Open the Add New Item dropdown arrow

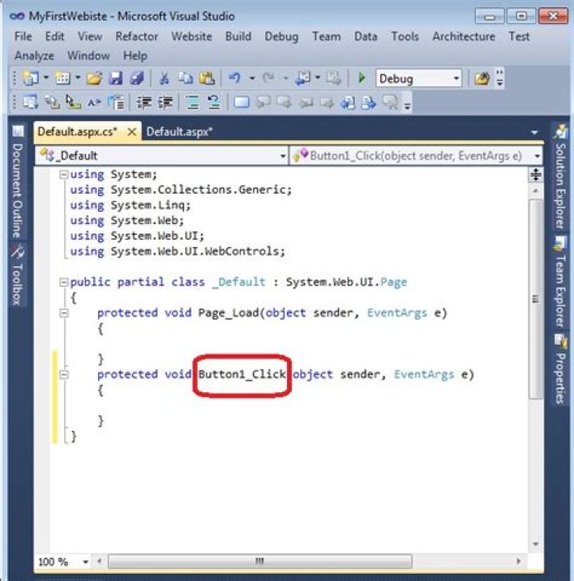[x=78, y=78]
